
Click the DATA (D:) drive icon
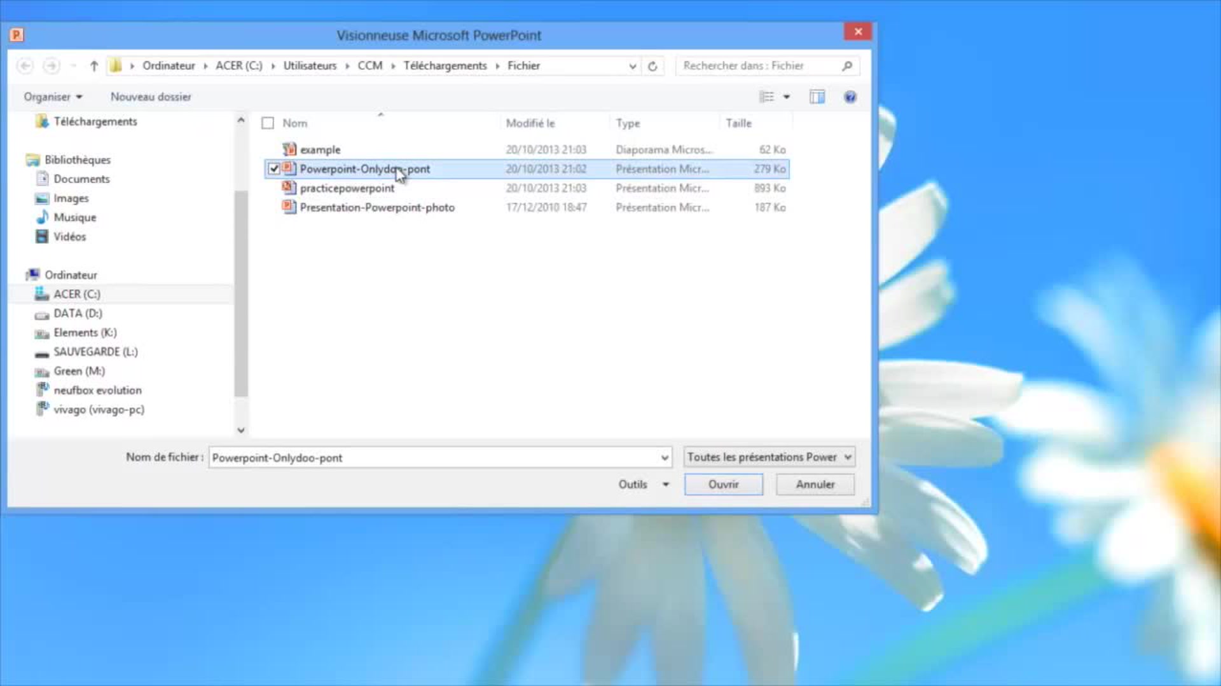[x=42, y=314]
